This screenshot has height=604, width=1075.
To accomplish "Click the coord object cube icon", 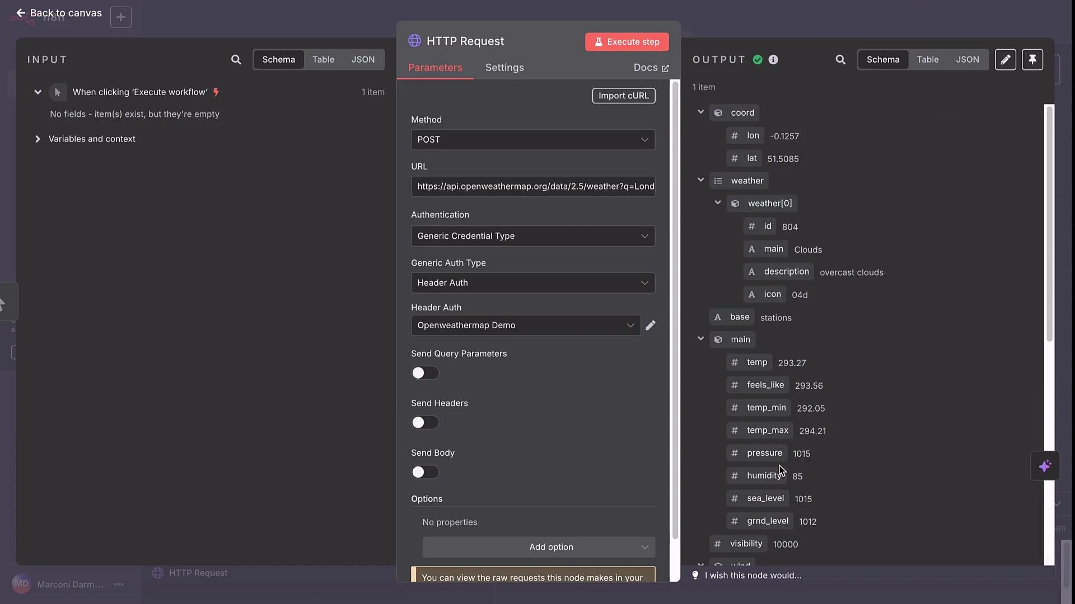I will click(x=718, y=113).
